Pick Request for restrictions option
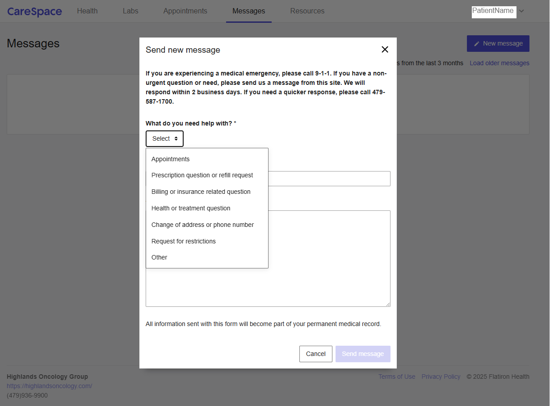Screen dimensions: 550x406 coord(183,241)
